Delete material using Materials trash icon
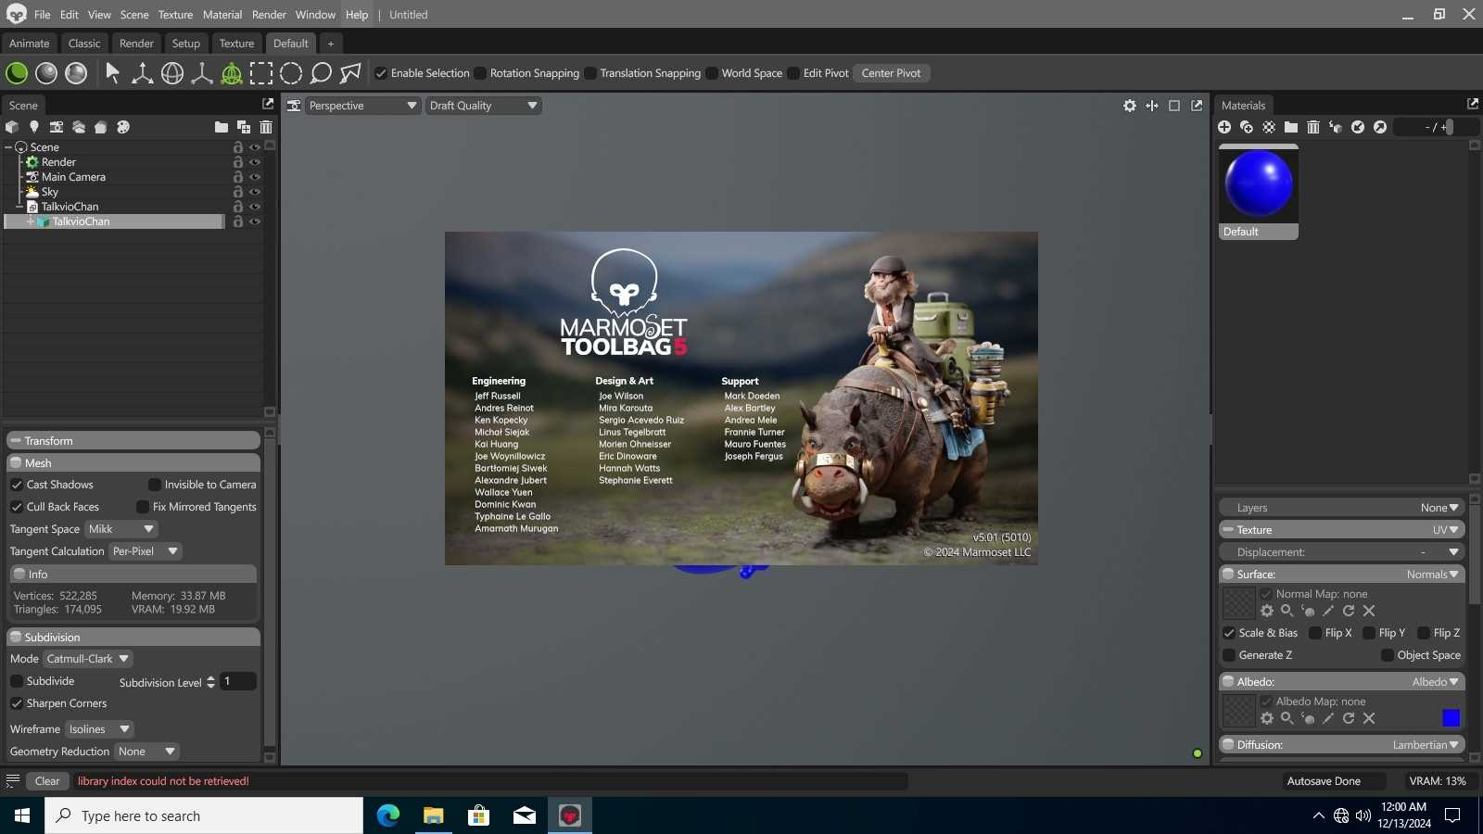This screenshot has height=834, width=1483. point(1313,127)
